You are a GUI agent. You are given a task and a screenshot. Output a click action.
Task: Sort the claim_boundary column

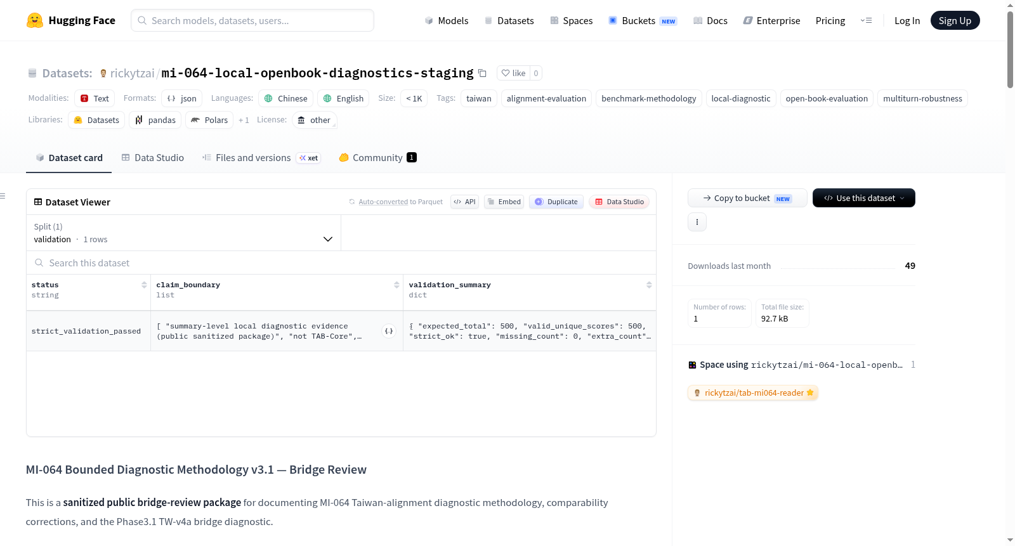coord(396,285)
